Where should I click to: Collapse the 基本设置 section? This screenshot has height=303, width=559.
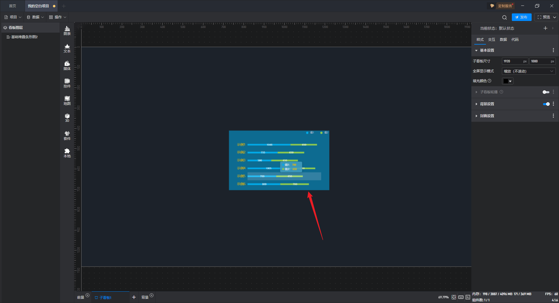pos(476,50)
